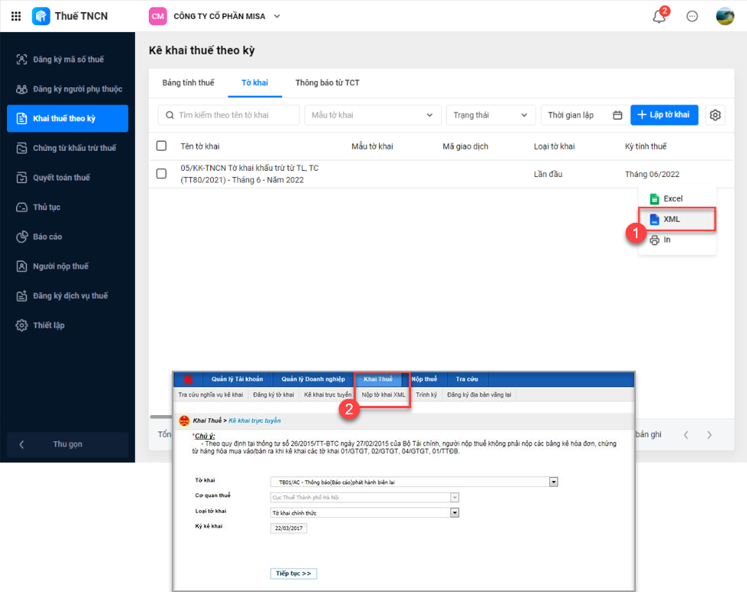Sort by Kỳ tính thuế column header

(646, 146)
